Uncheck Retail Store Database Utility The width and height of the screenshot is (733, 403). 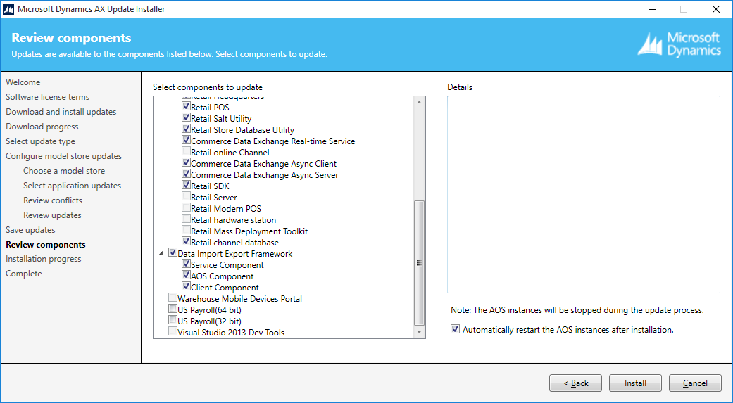click(x=186, y=129)
